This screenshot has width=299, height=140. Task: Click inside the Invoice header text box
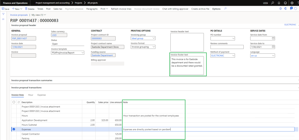(x=187, y=42)
